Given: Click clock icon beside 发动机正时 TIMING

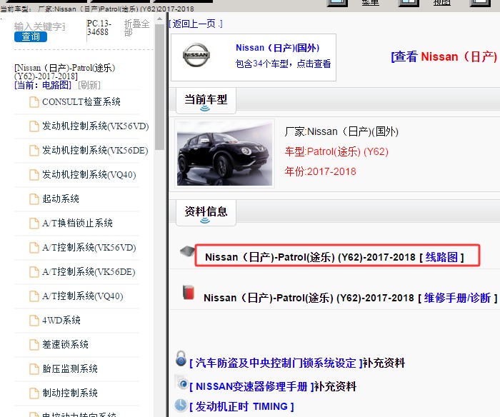Looking at the screenshot, I should pos(181,405).
